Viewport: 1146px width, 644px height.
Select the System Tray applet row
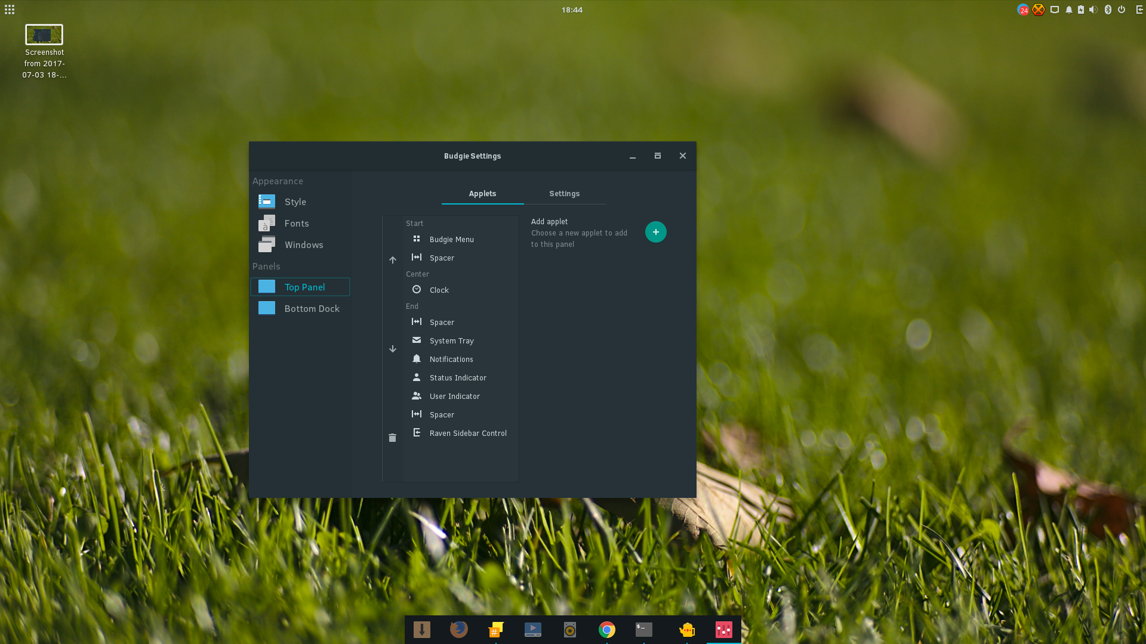(461, 340)
